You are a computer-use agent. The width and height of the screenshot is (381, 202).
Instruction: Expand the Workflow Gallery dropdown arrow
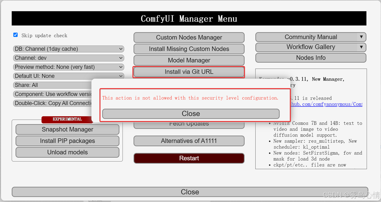point(361,47)
